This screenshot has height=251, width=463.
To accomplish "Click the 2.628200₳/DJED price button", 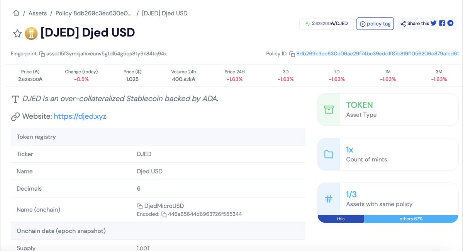I will click(326, 24).
